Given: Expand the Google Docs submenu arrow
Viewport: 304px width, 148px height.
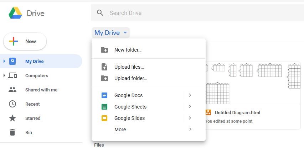Looking at the screenshot, I should click(190, 95).
